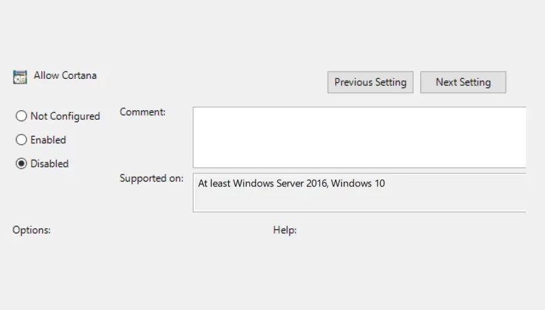Click the Allow Cortana policy icon
545x310 pixels.
20,77
